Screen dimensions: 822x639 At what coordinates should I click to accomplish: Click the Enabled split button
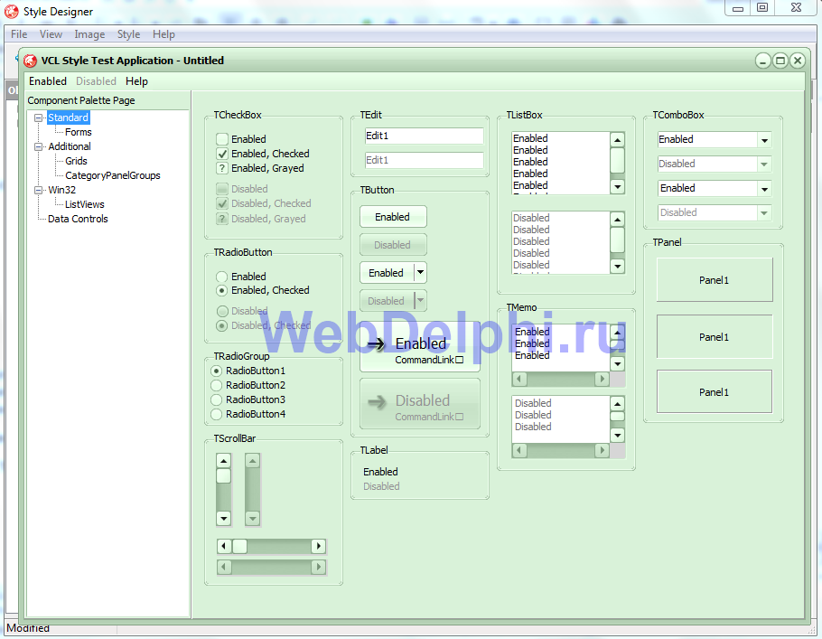coord(387,273)
